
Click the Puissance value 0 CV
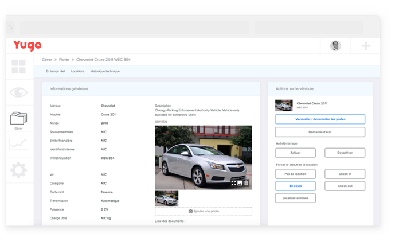tap(104, 209)
